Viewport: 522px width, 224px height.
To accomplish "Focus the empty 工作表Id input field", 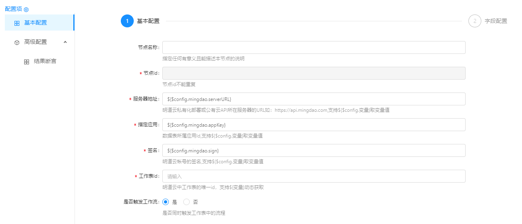I will 314,176.
